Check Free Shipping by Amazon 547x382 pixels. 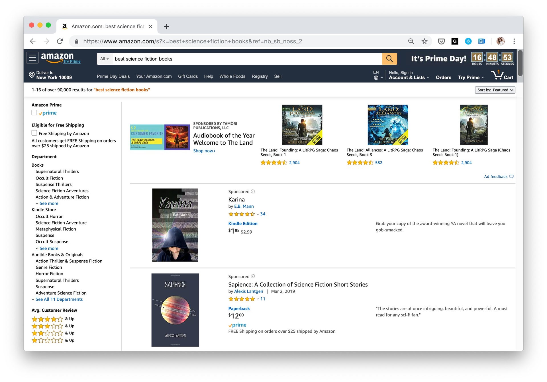34,133
